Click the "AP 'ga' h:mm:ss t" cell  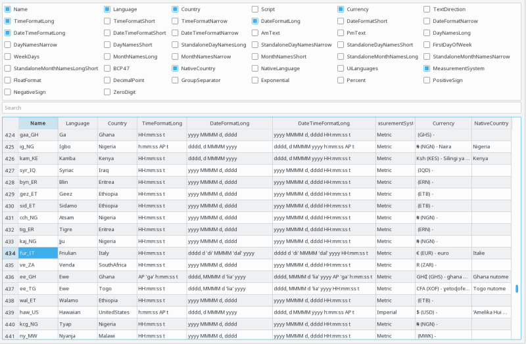[x=162, y=276]
